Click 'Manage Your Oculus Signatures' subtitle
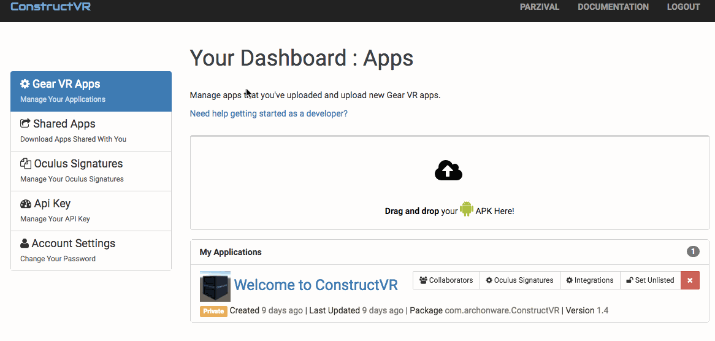Image resolution: width=715 pixels, height=341 pixels. coord(72,178)
